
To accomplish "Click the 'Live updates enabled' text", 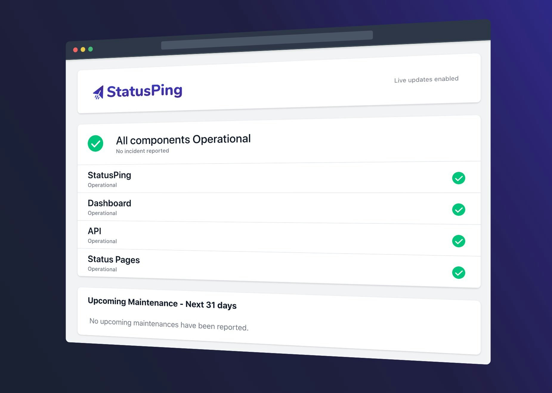I will point(426,79).
